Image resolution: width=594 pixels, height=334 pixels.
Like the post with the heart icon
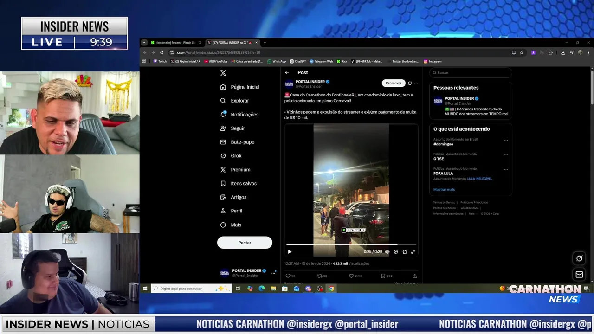(x=351, y=276)
